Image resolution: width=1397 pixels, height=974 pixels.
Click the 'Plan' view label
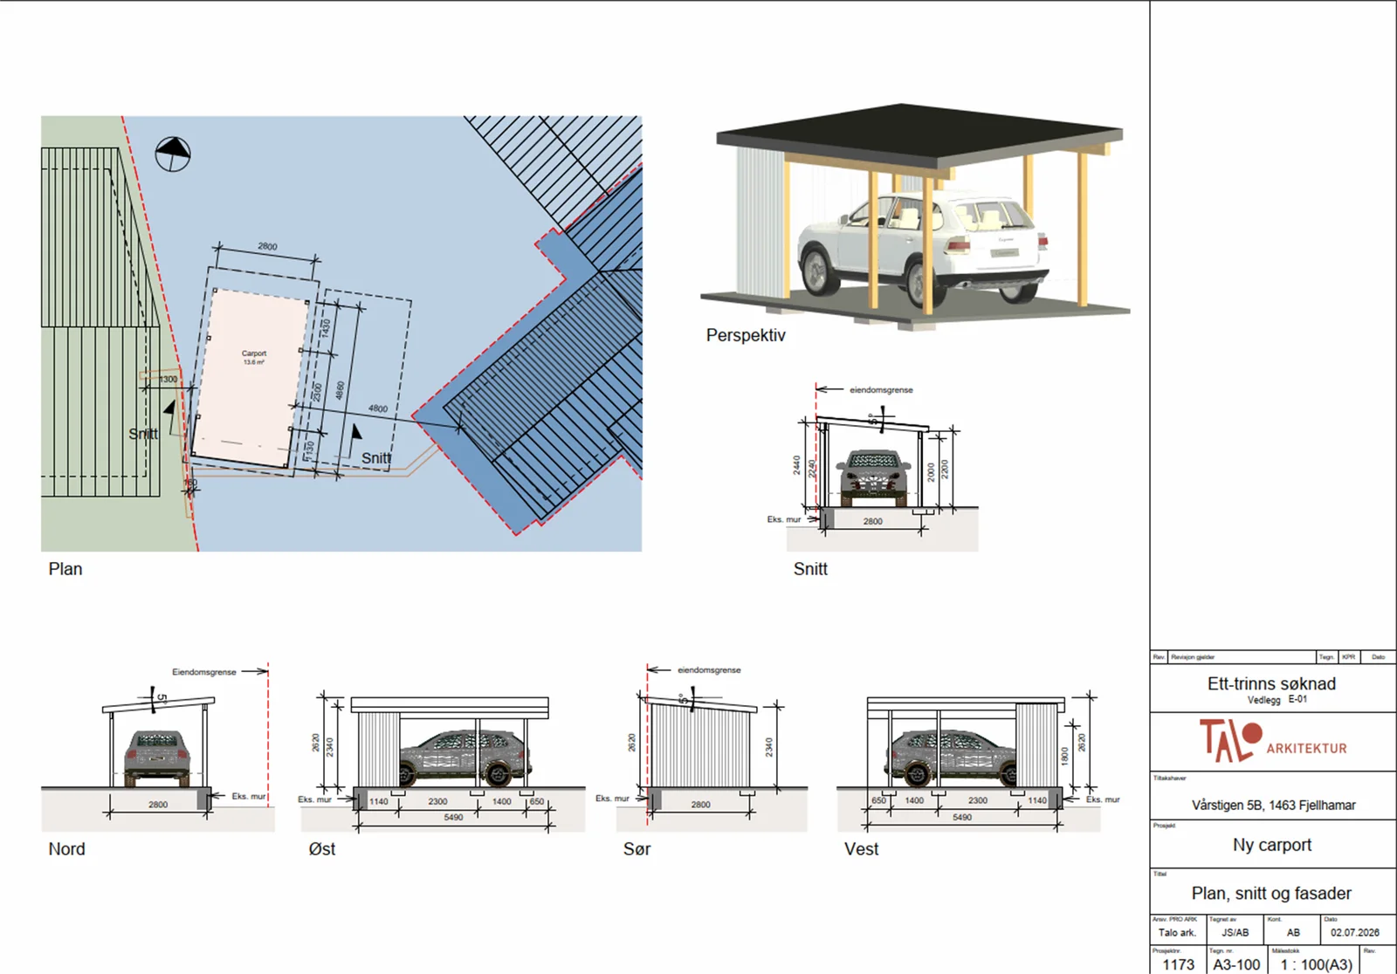65,569
